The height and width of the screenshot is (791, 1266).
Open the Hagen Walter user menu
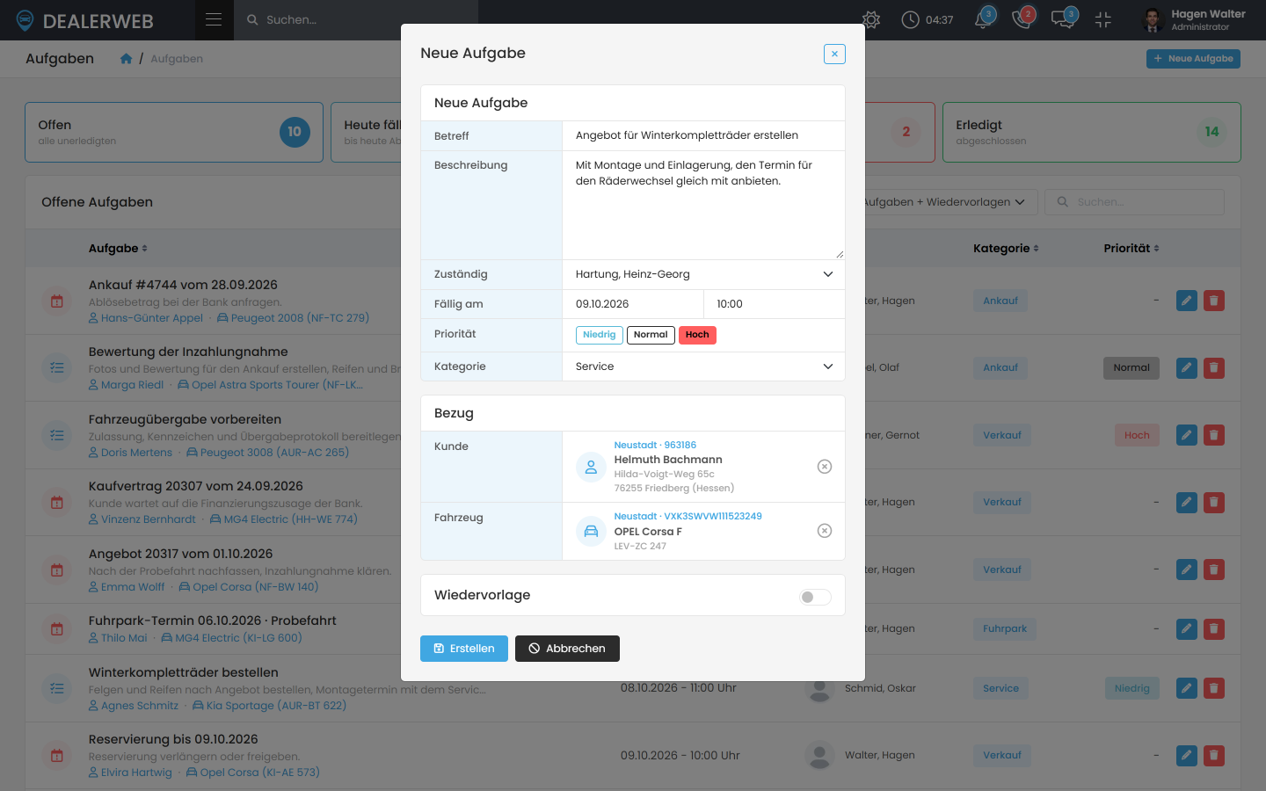click(x=1194, y=19)
